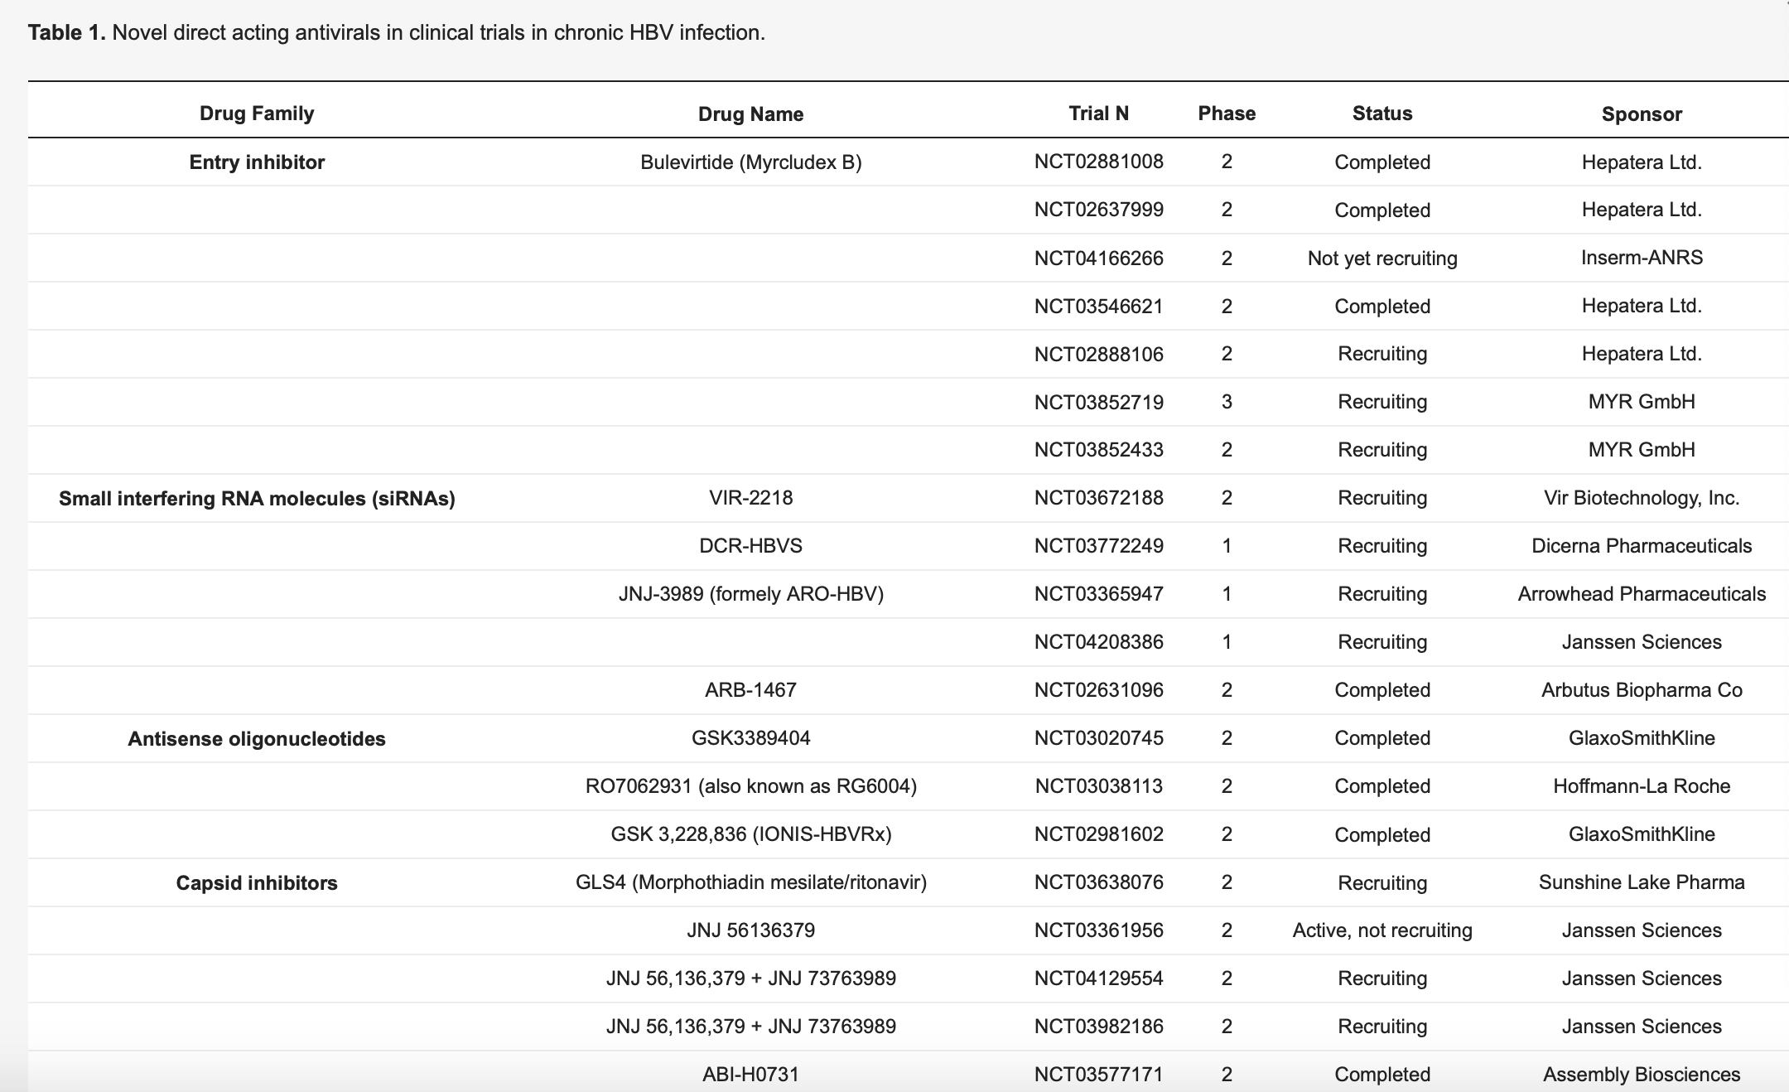Click 'RO7062931 (also known as RG6004)' drug

pyautogui.click(x=750, y=786)
